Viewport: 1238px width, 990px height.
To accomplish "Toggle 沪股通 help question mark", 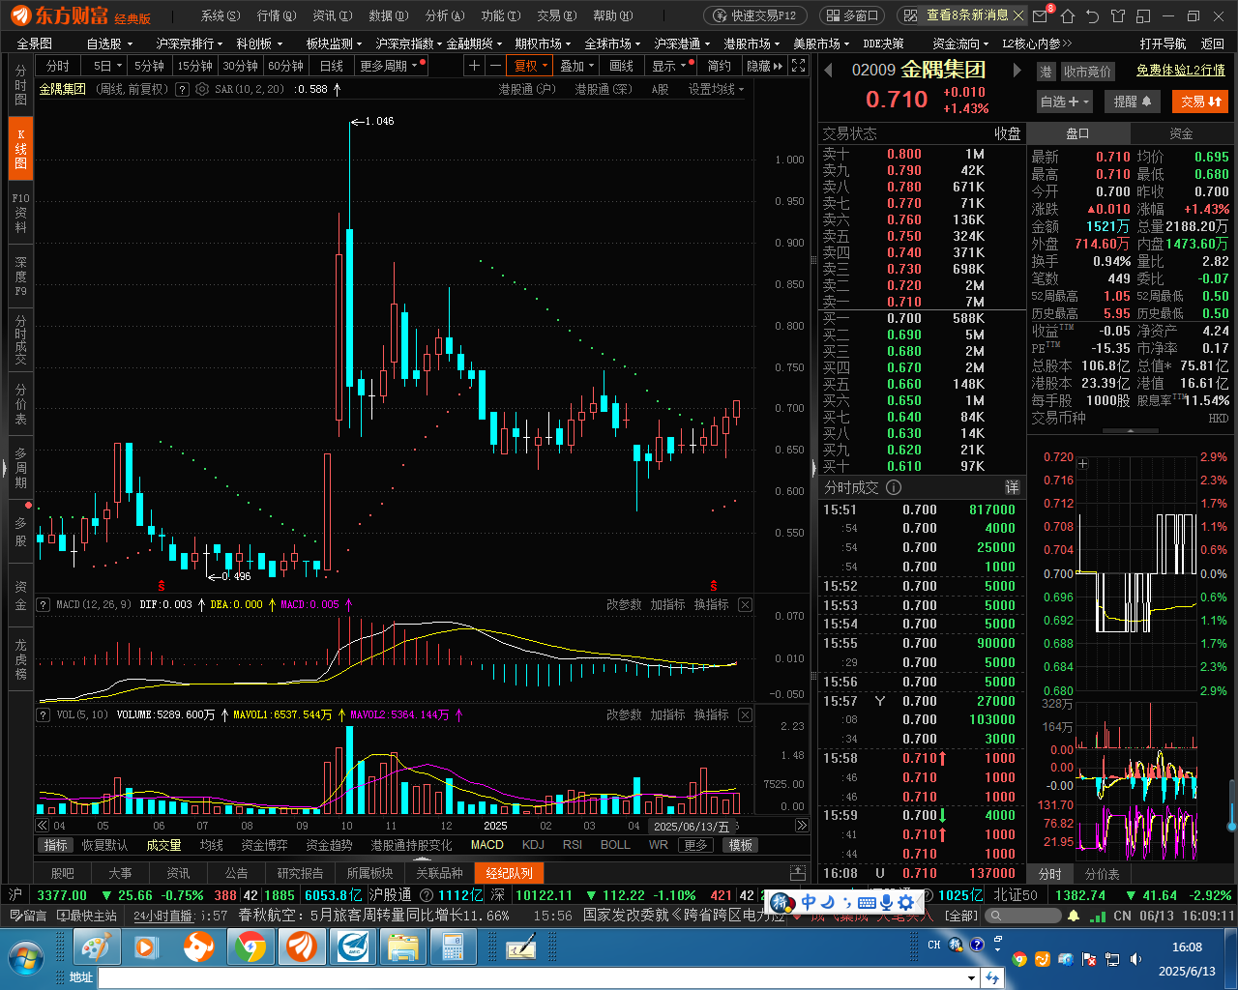I will (425, 895).
